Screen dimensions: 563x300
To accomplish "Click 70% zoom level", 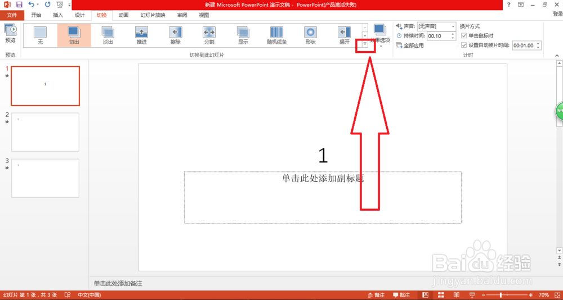I will click(x=544, y=295).
